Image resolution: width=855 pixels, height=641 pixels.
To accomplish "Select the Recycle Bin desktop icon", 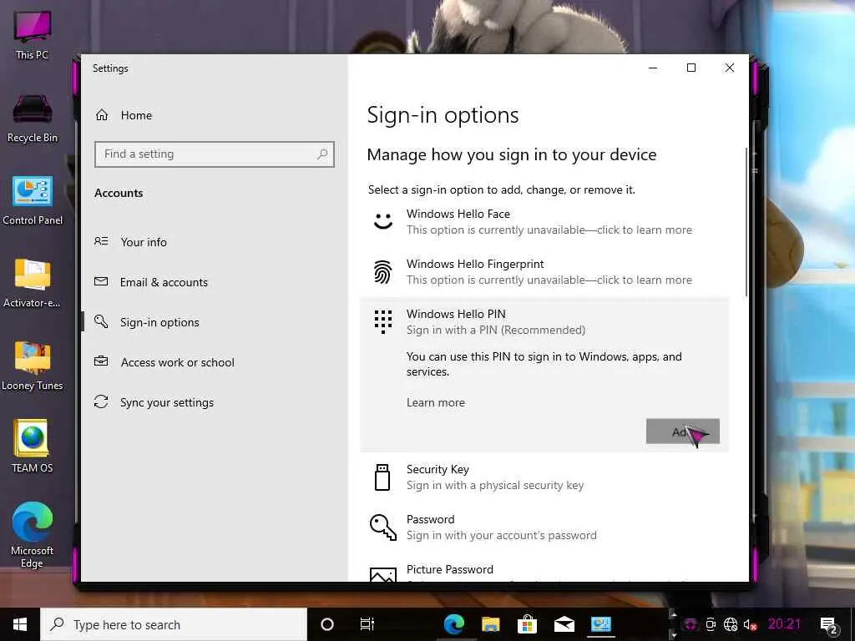I will 33,119.
